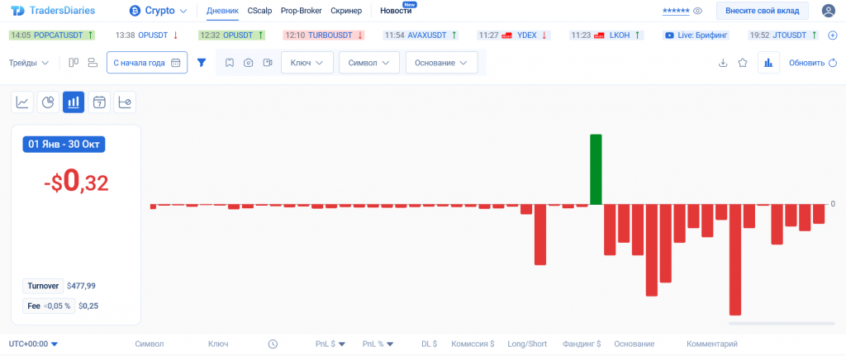
Task: Select the 12:32 OPUSDT ticker item
Action: (232, 35)
